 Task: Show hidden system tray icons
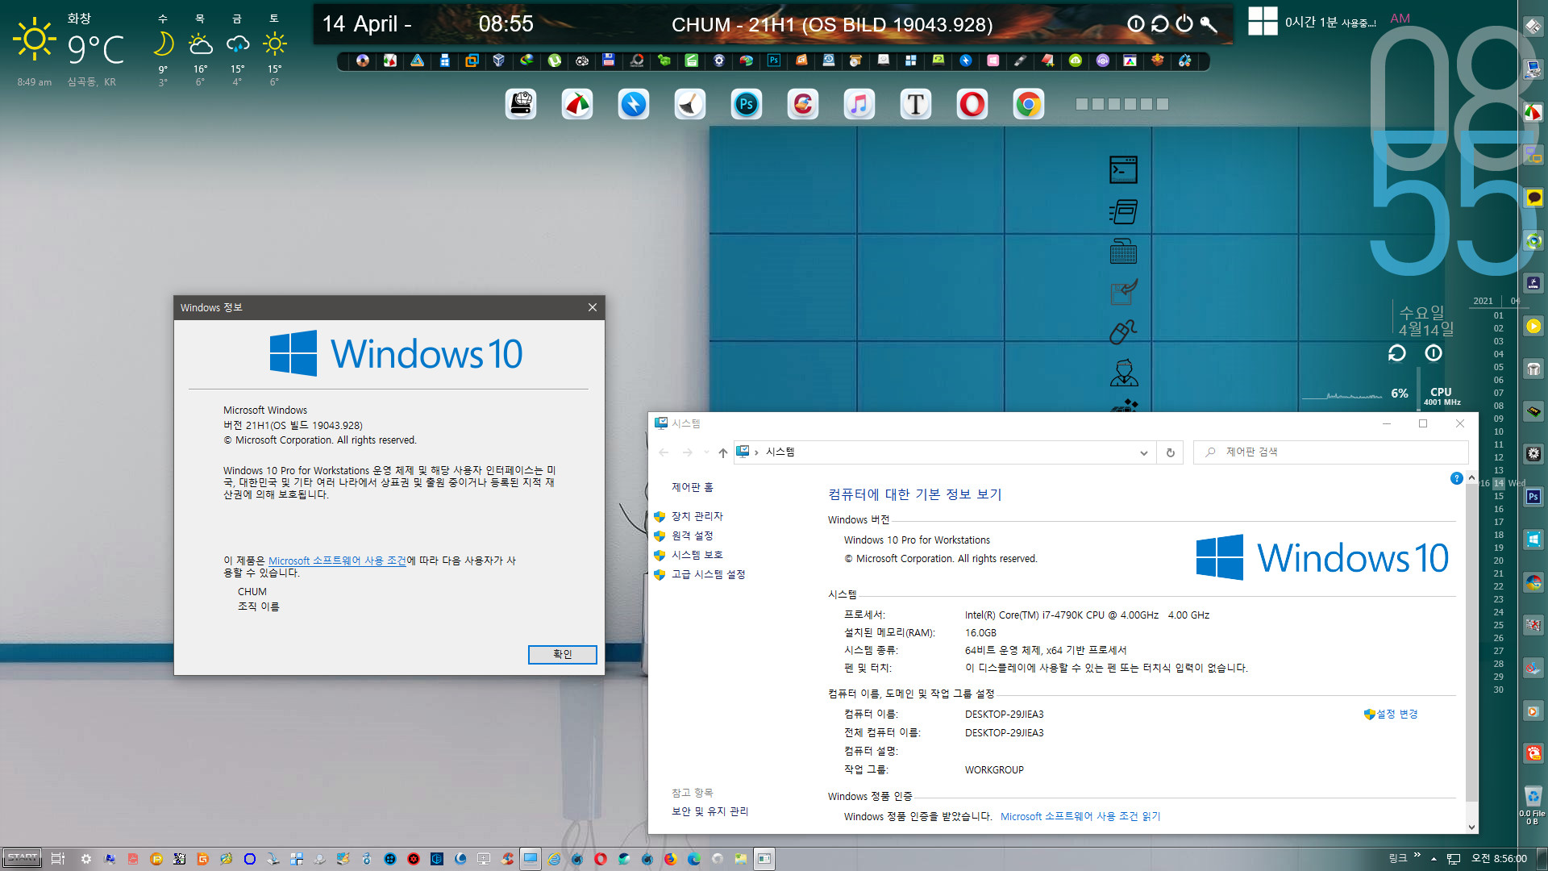point(1434,859)
